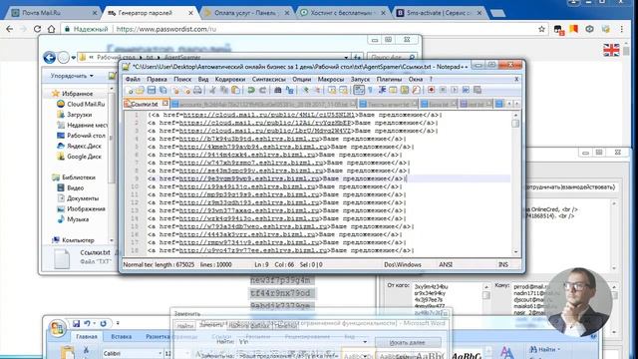Reload the page in Chrome
The width and height of the screenshot is (638, 359).
(37, 29)
